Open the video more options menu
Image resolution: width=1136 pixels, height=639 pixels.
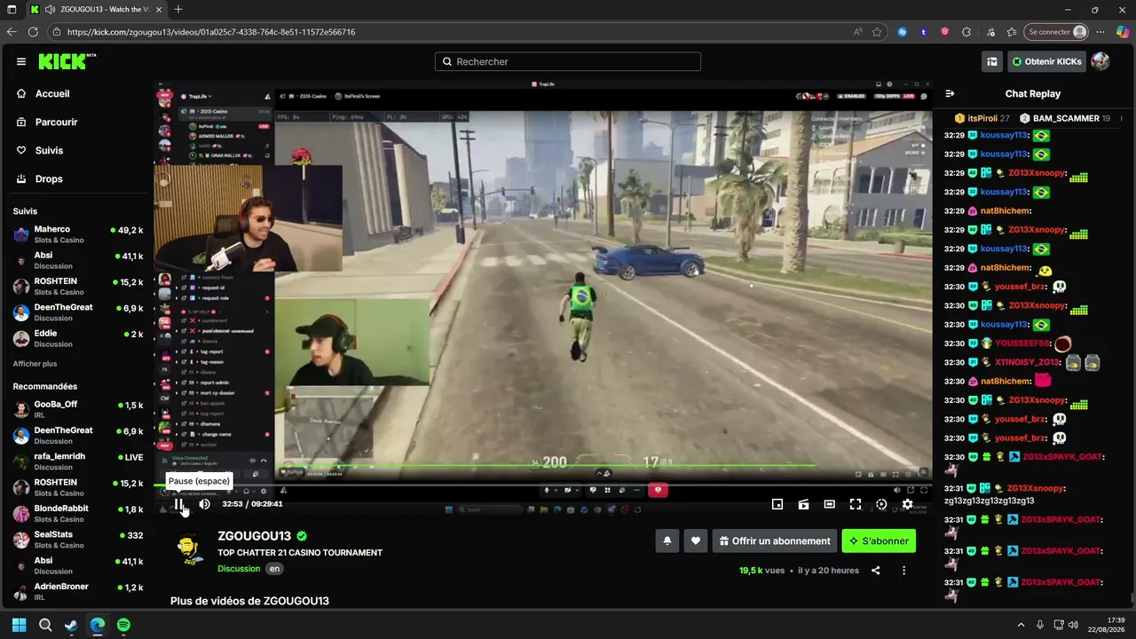pyautogui.click(x=903, y=571)
